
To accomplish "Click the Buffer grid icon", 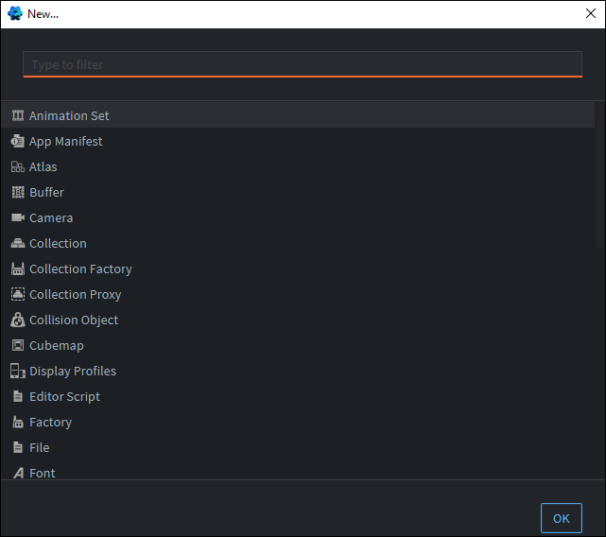I will [x=18, y=192].
